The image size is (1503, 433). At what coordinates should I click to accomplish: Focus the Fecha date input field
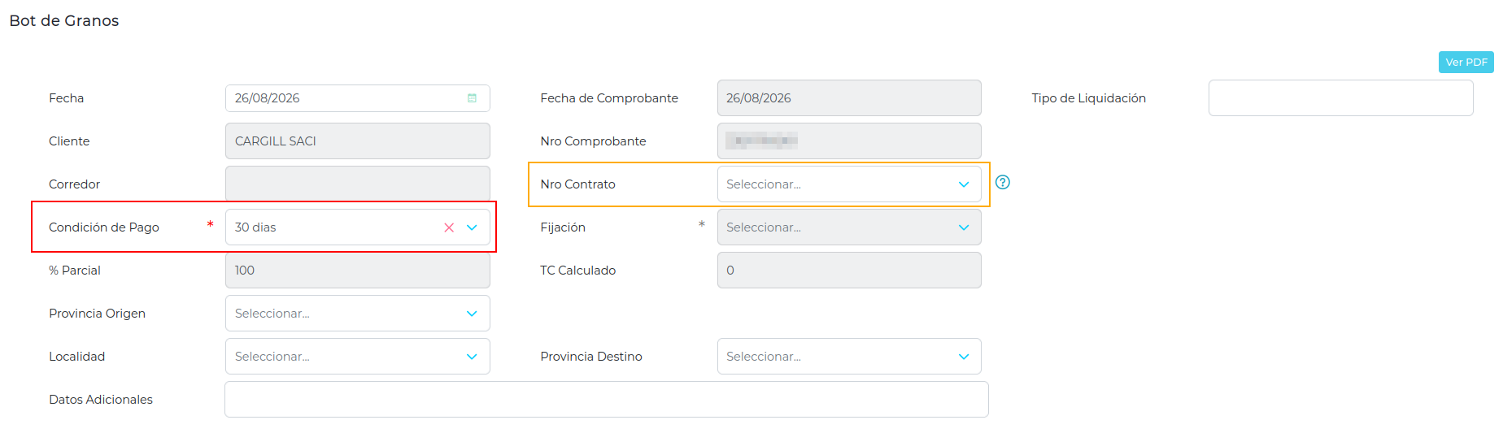coord(358,98)
